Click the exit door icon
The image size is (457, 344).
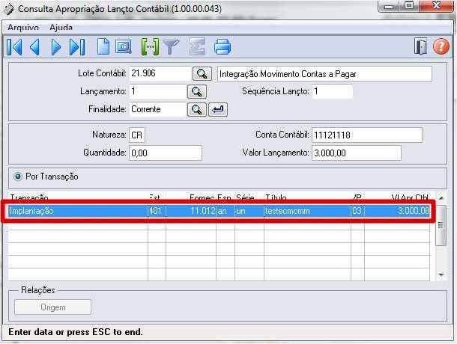click(x=420, y=46)
